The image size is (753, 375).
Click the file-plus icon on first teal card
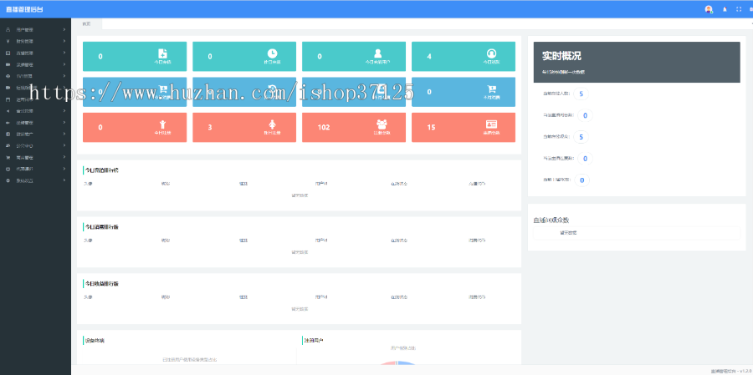tap(162, 53)
